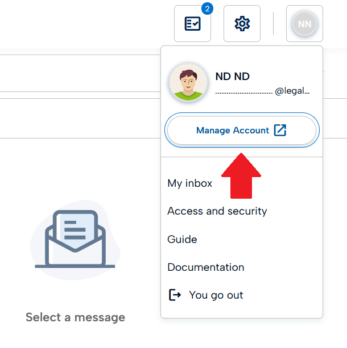
Task: Click the NN user avatar button
Action: tap(304, 24)
